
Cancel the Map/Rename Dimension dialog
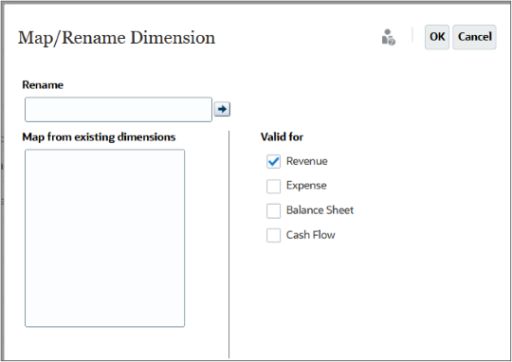click(x=474, y=37)
